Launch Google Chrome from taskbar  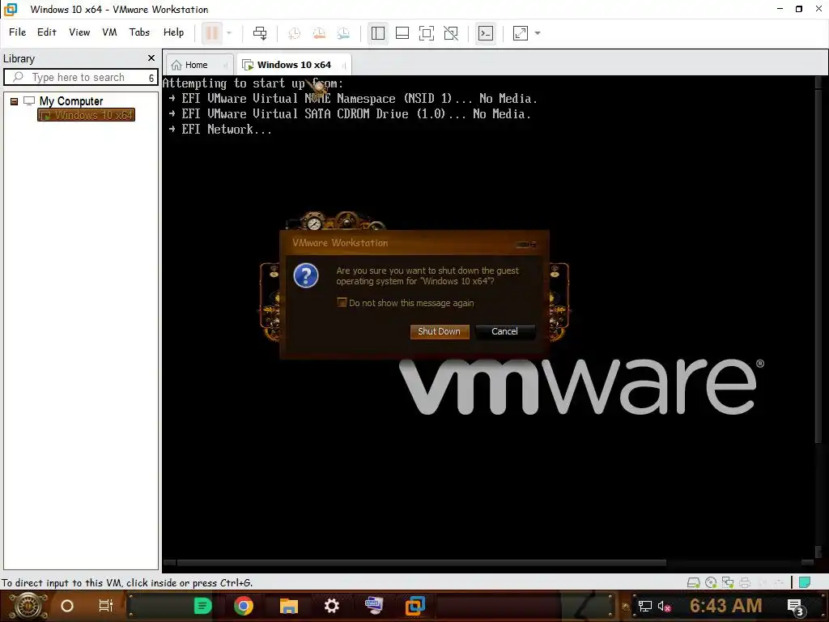[x=243, y=606]
